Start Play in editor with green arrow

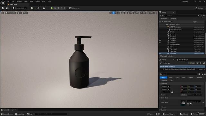click(52, 8)
